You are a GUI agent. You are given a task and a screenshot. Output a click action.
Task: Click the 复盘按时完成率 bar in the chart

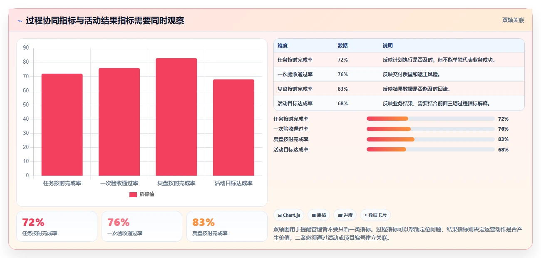[x=176, y=117]
